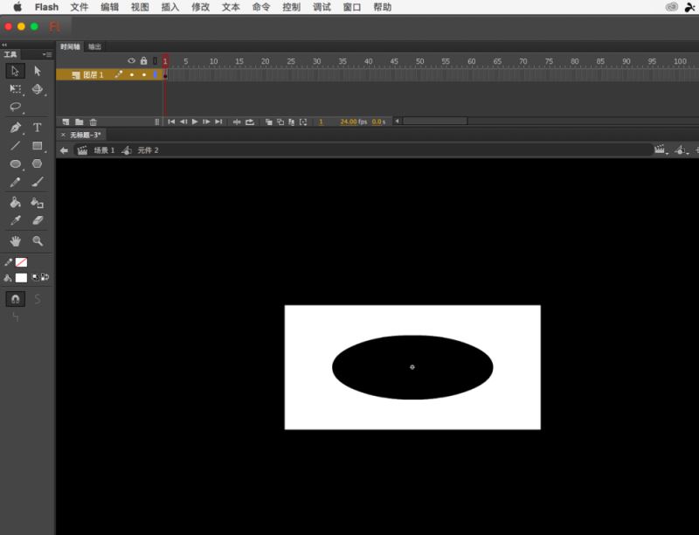Click the delete layer trash icon
Viewport: 699px width, 535px height.
pyautogui.click(x=93, y=122)
